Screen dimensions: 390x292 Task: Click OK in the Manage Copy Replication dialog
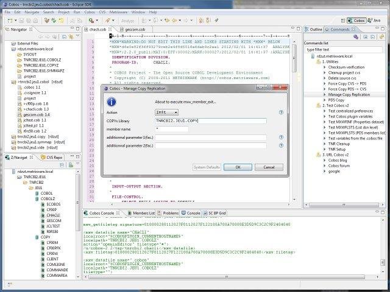coord(238,167)
